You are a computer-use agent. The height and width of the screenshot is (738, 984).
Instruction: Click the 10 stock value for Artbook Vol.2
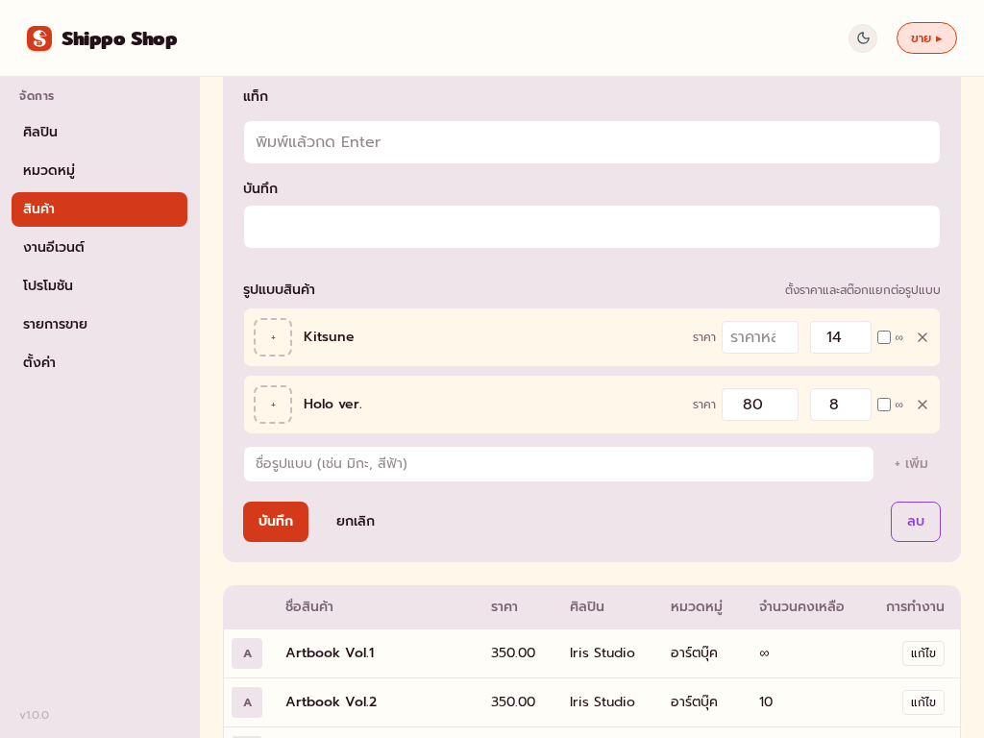click(x=766, y=701)
